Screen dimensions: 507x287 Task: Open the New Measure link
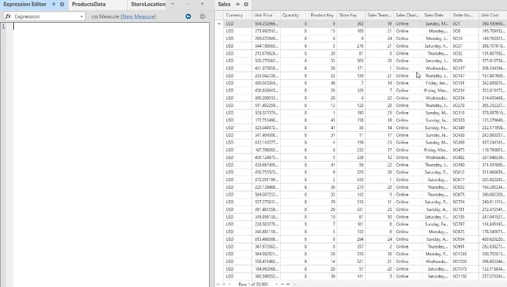point(138,16)
